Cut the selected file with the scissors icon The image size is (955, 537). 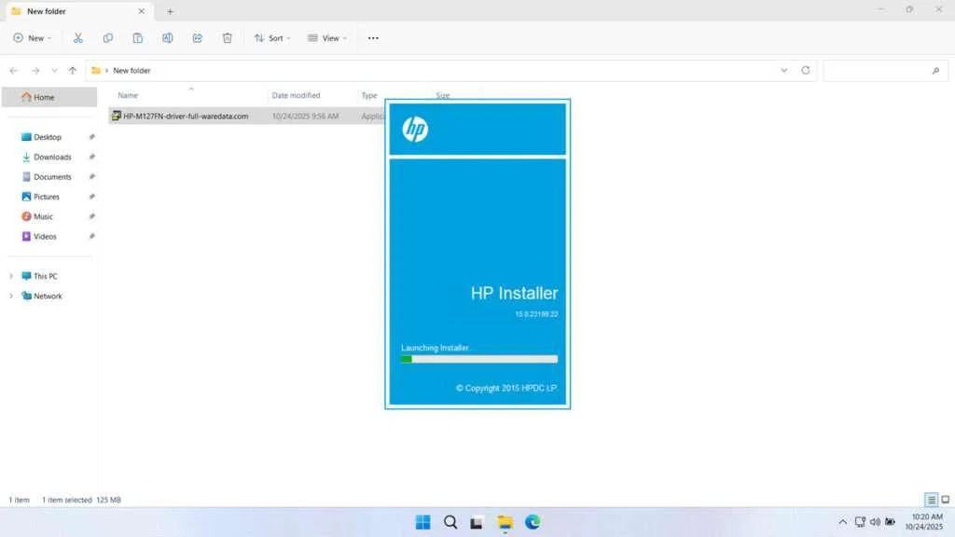click(78, 37)
